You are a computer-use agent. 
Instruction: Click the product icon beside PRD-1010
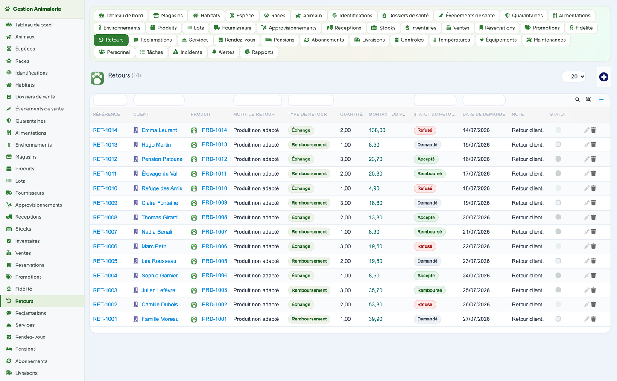[x=194, y=188]
